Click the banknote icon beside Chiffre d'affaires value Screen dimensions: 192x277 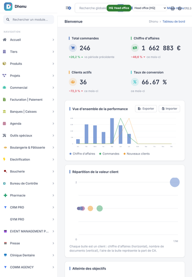(135, 48)
